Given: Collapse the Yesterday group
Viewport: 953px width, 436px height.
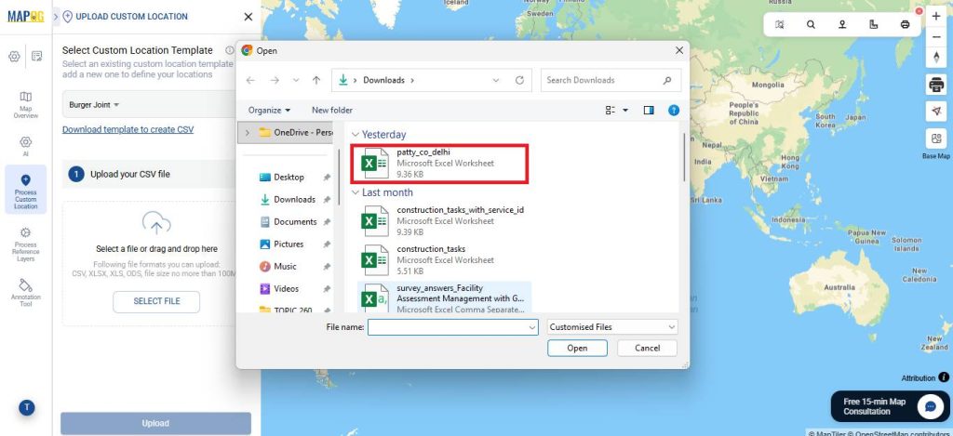Looking at the screenshot, I should (x=356, y=135).
